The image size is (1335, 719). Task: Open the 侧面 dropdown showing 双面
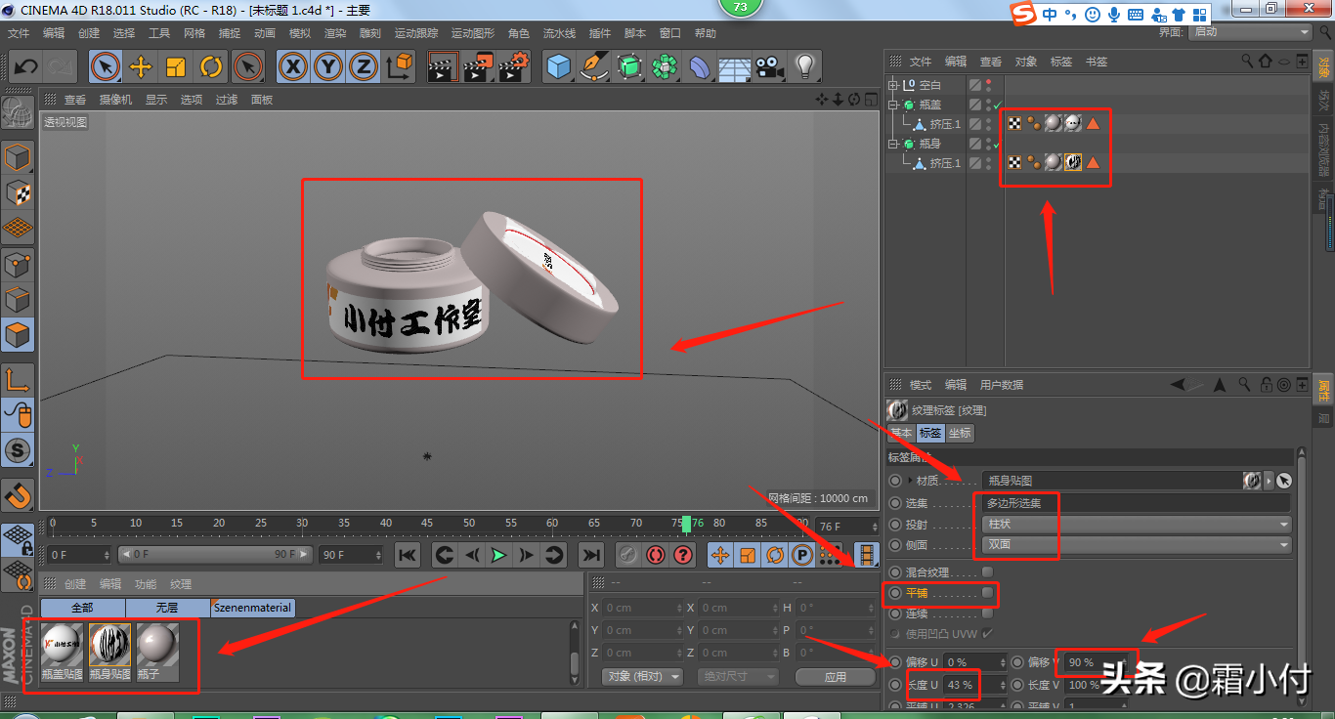click(x=1136, y=544)
